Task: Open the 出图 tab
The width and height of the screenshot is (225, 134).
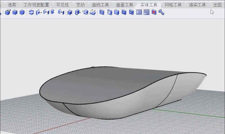Action: coord(217,5)
